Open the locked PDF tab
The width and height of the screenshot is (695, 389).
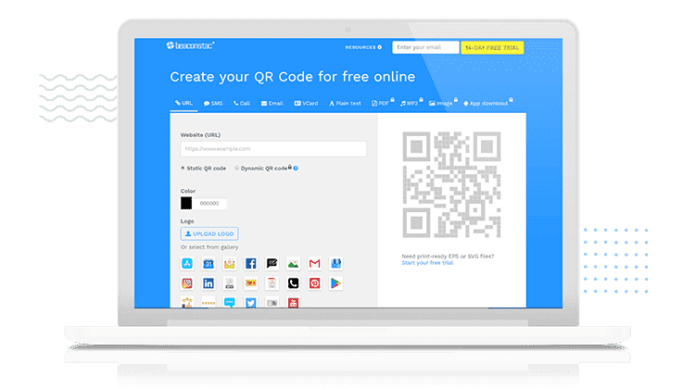(383, 103)
